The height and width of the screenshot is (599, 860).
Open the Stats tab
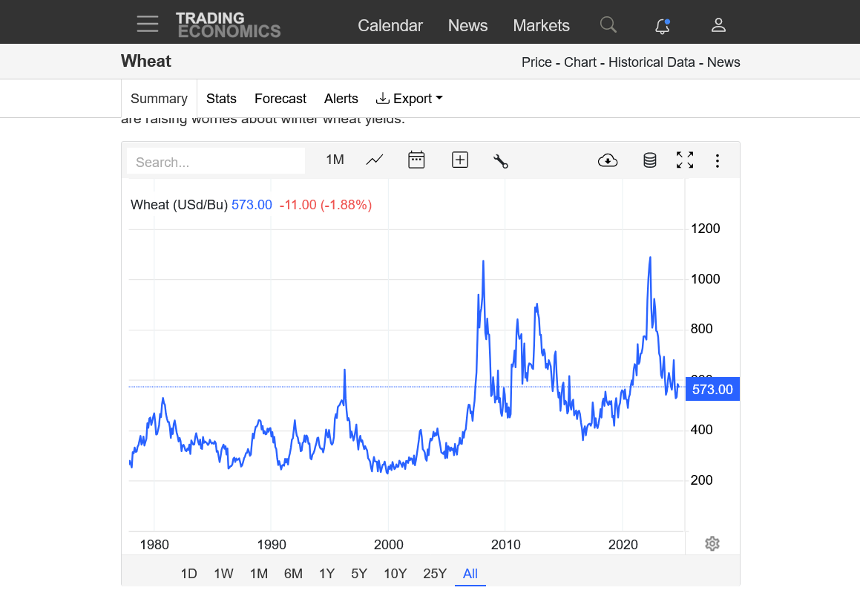pos(221,99)
